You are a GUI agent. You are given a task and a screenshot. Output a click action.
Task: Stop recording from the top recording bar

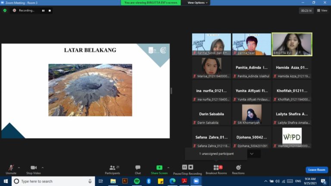point(50,10)
